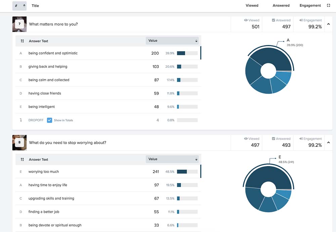Uncheck the Show in Totals checkbox
The image size is (336, 232).
tap(49, 120)
